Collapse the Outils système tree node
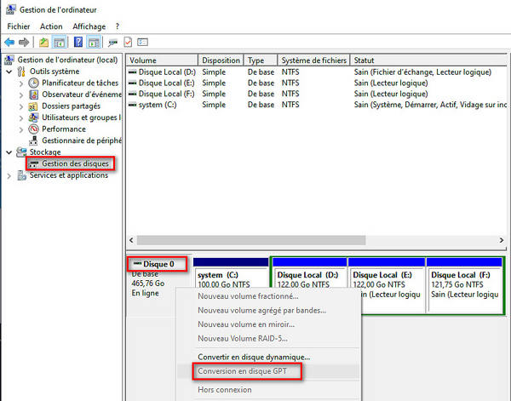 tap(9, 72)
